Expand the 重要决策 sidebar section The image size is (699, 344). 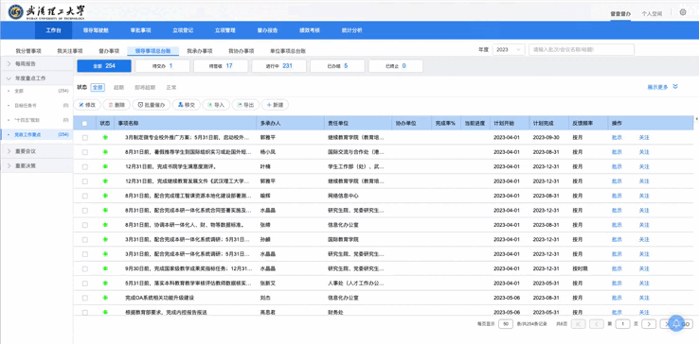click(x=37, y=165)
